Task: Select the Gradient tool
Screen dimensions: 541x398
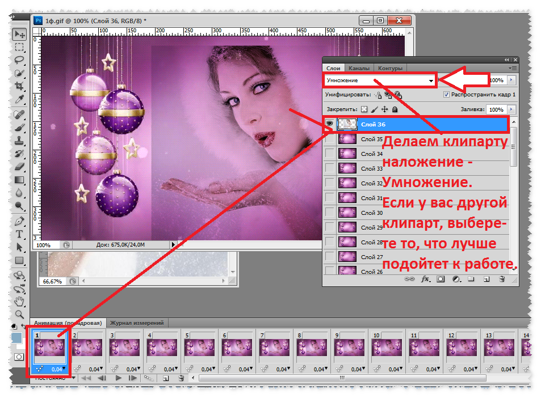Action: 19,180
